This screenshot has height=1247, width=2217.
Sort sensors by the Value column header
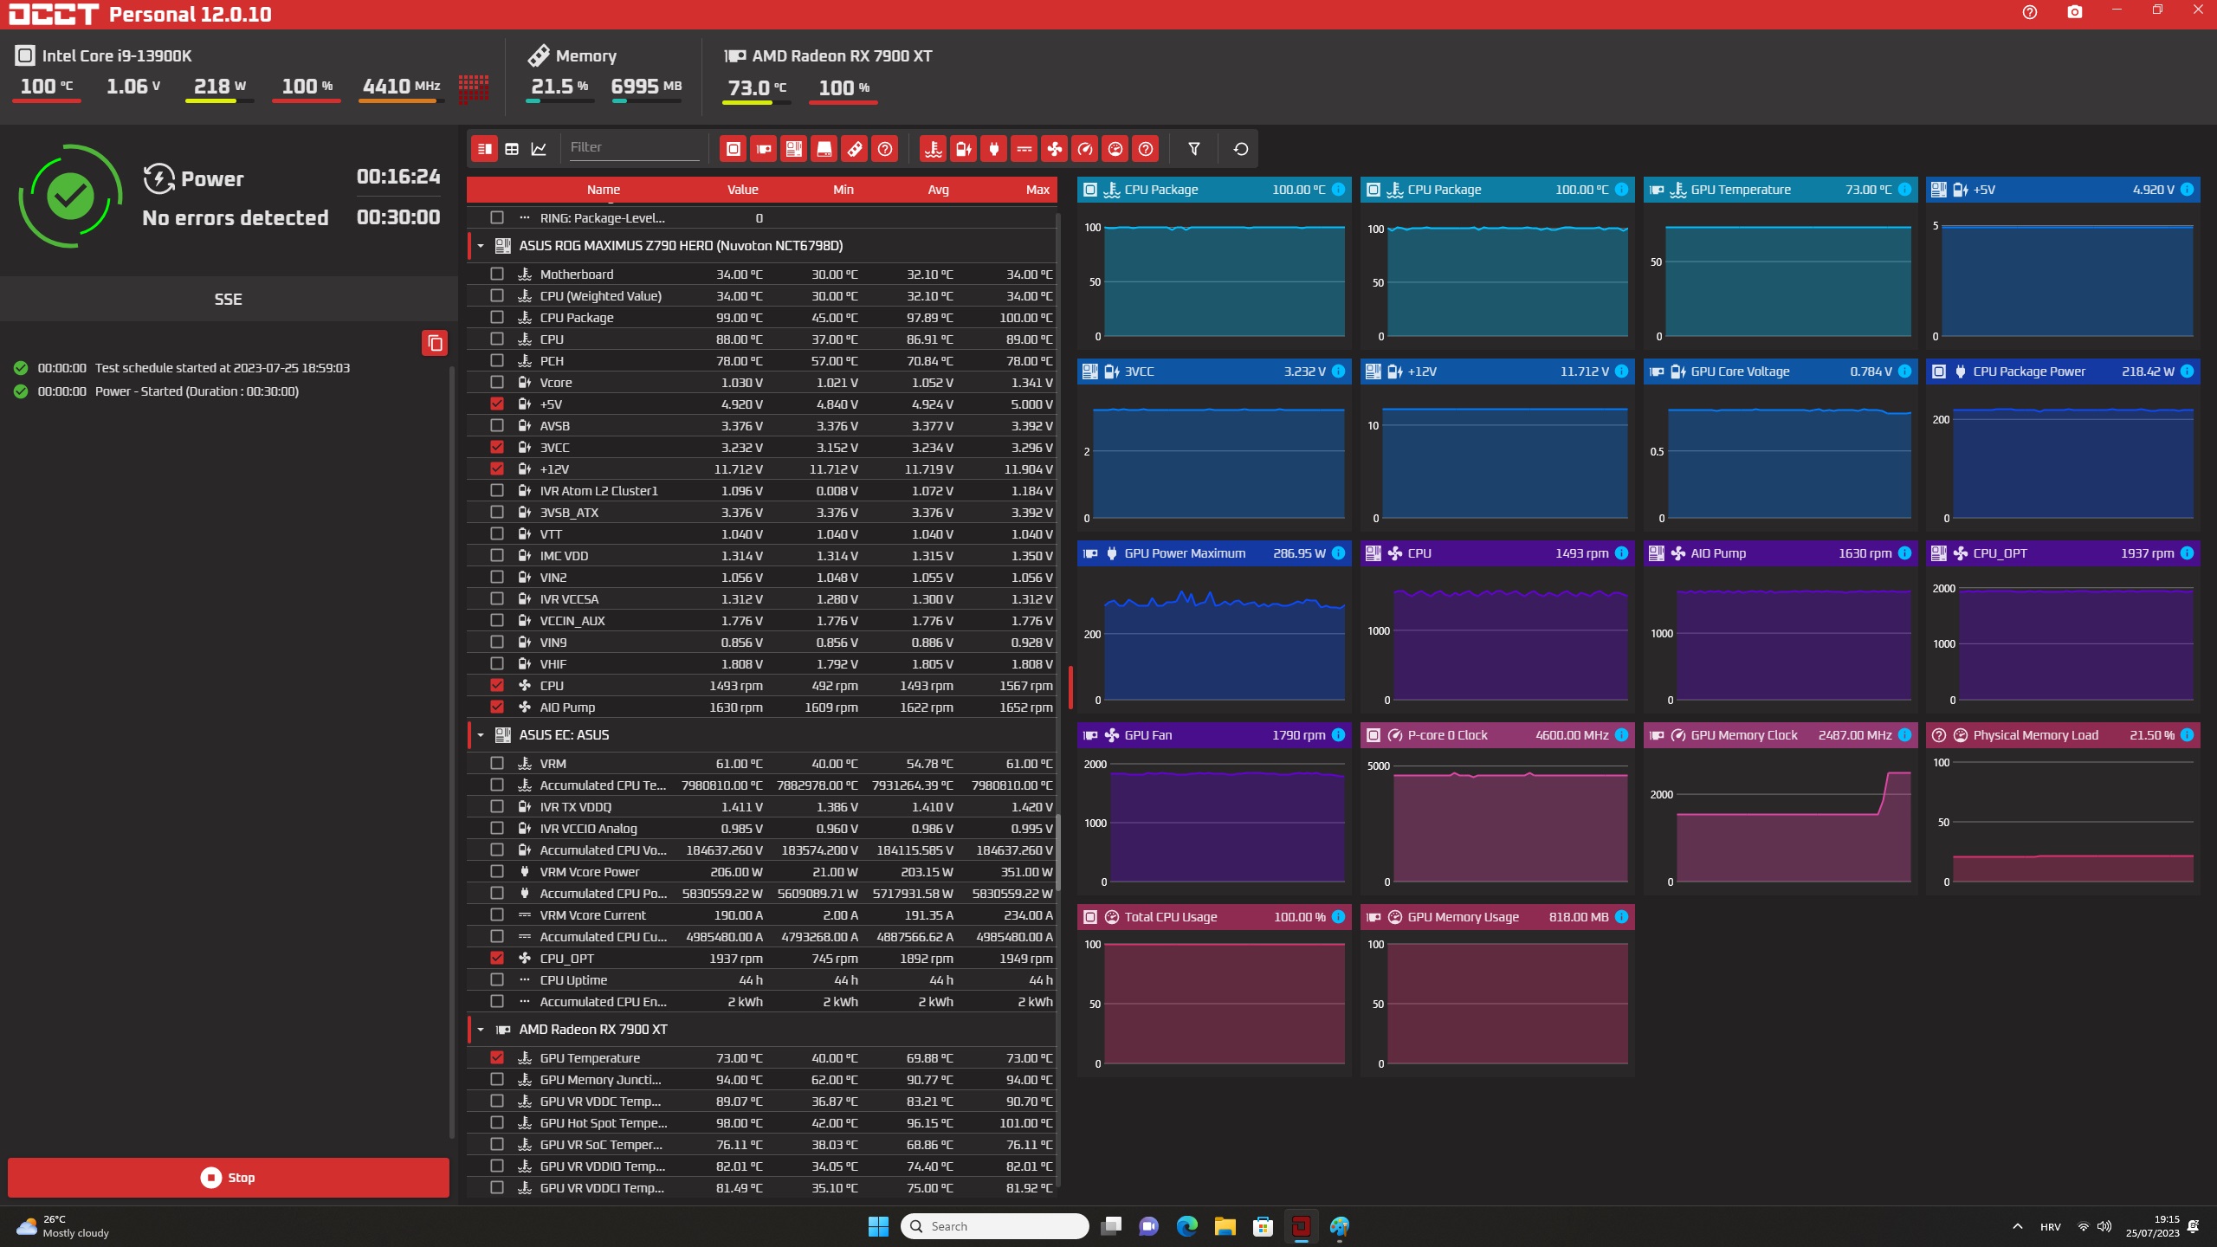click(x=742, y=190)
